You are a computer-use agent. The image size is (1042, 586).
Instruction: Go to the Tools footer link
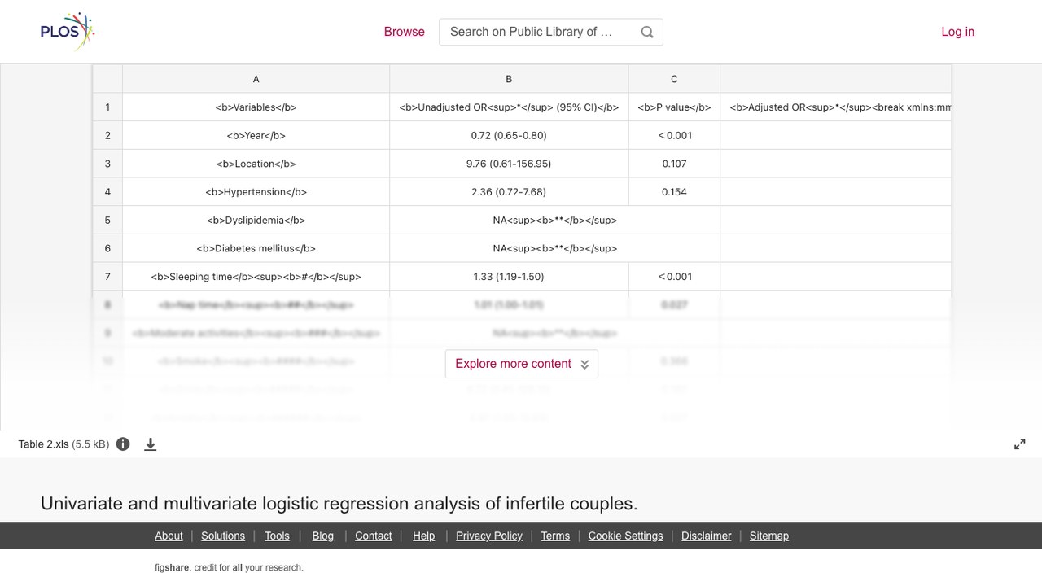(x=277, y=536)
